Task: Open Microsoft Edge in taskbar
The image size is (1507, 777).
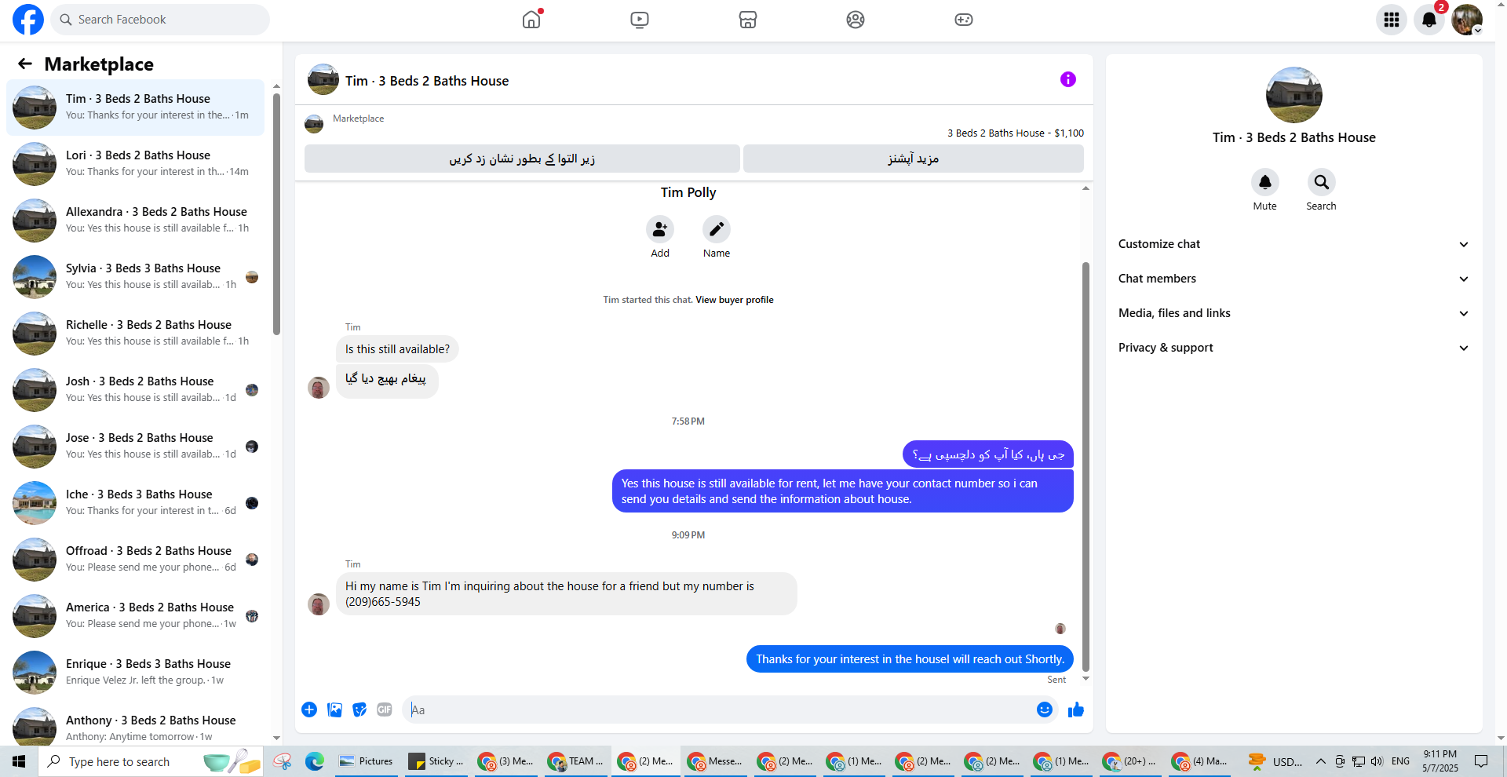Action: click(315, 761)
